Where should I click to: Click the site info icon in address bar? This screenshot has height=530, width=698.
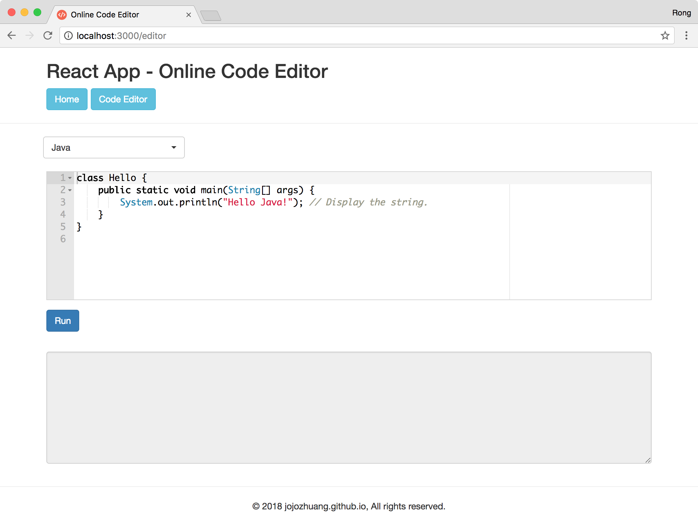coord(68,36)
